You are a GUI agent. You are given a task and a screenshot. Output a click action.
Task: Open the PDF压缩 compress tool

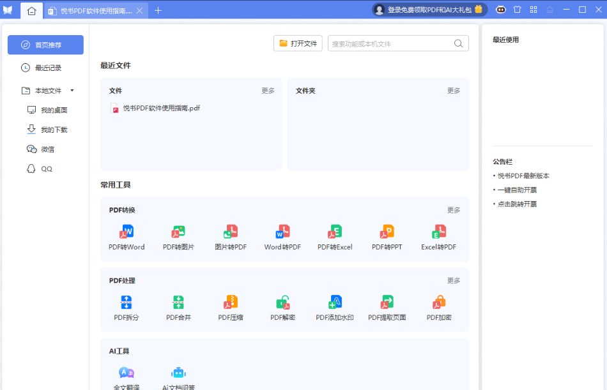pyautogui.click(x=231, y=308)
